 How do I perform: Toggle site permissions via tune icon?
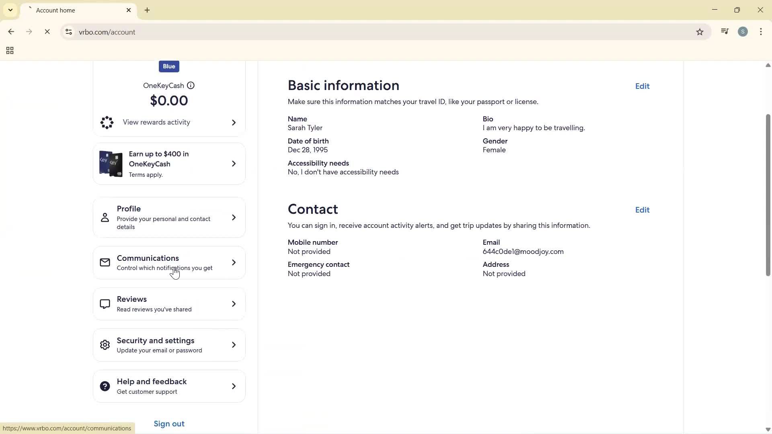(x=68, y=32)
